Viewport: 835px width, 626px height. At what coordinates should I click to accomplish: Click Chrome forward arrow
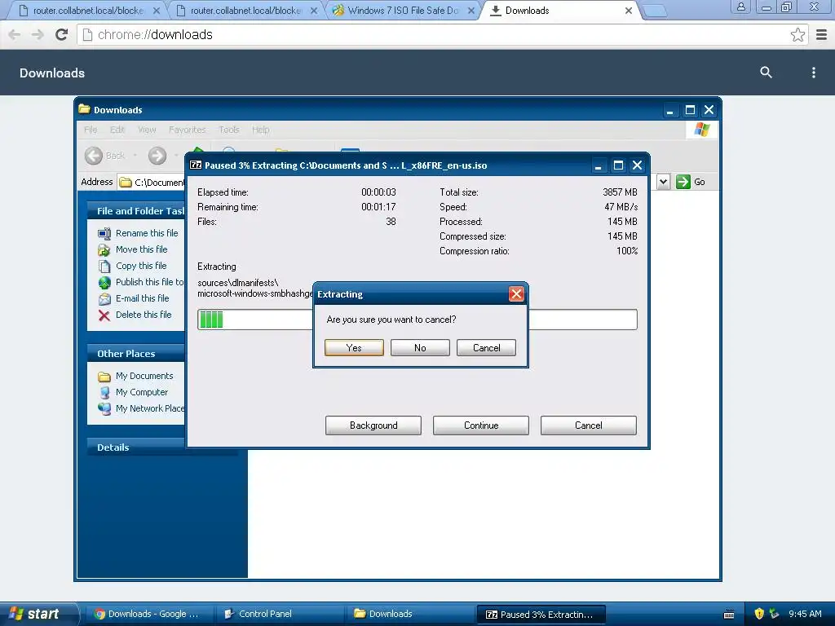[38, 34]
